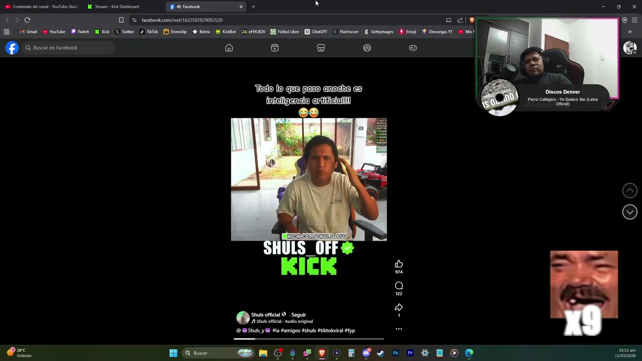Pause the reel by clicking the video

click(x=308, y=179)
